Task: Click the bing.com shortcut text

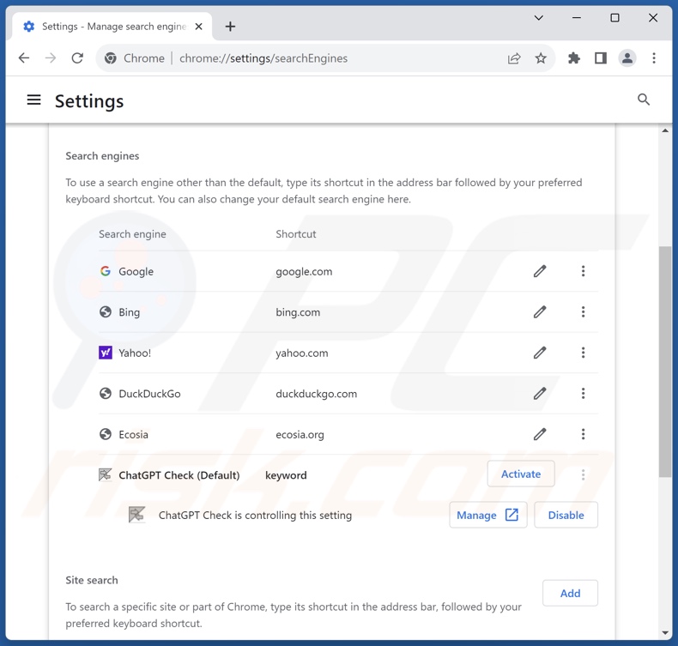Action: 298,312
